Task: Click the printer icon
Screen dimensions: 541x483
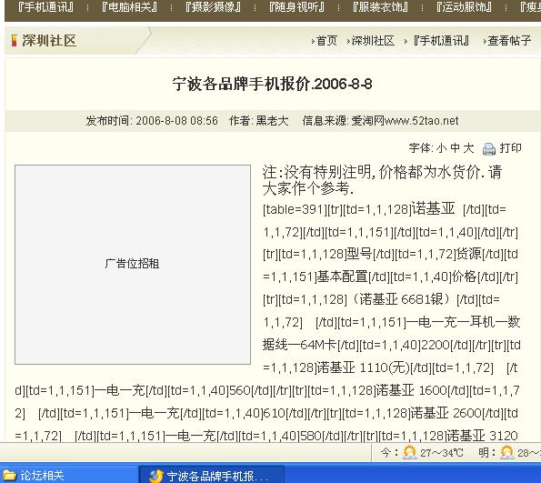Action: click(488, 149)
